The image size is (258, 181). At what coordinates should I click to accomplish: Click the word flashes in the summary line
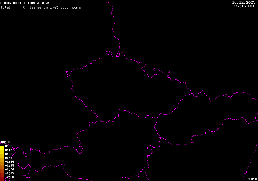coord(35,7)
